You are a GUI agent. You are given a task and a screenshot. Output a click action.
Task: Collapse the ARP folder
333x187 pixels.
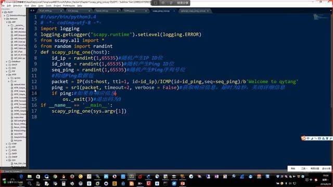click(x=7, y=22)
